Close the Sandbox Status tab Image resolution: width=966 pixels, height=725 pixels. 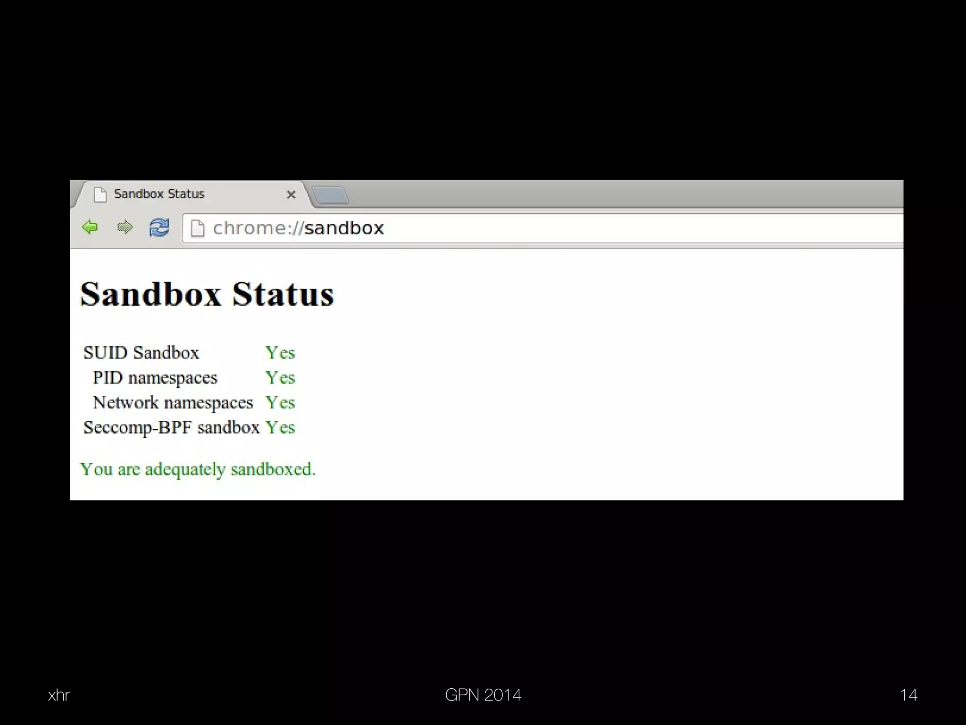(x=291, y=194)
